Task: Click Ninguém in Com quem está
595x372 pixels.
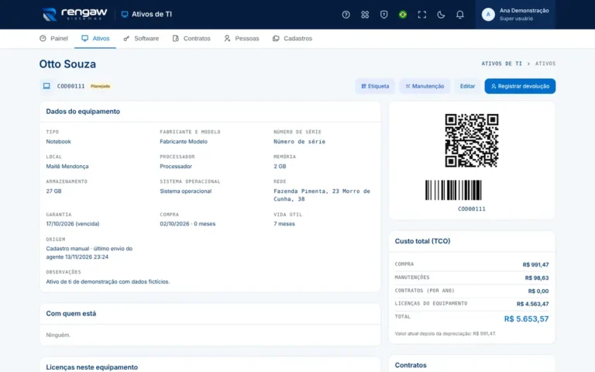Action: 58,335
